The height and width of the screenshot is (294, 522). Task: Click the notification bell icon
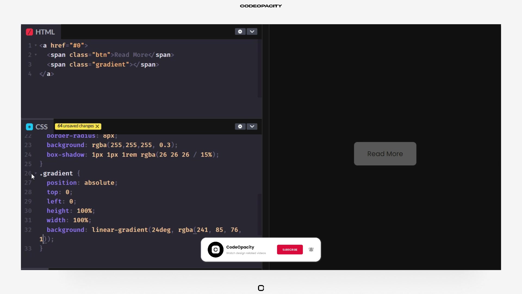click(x=311, y=250)
